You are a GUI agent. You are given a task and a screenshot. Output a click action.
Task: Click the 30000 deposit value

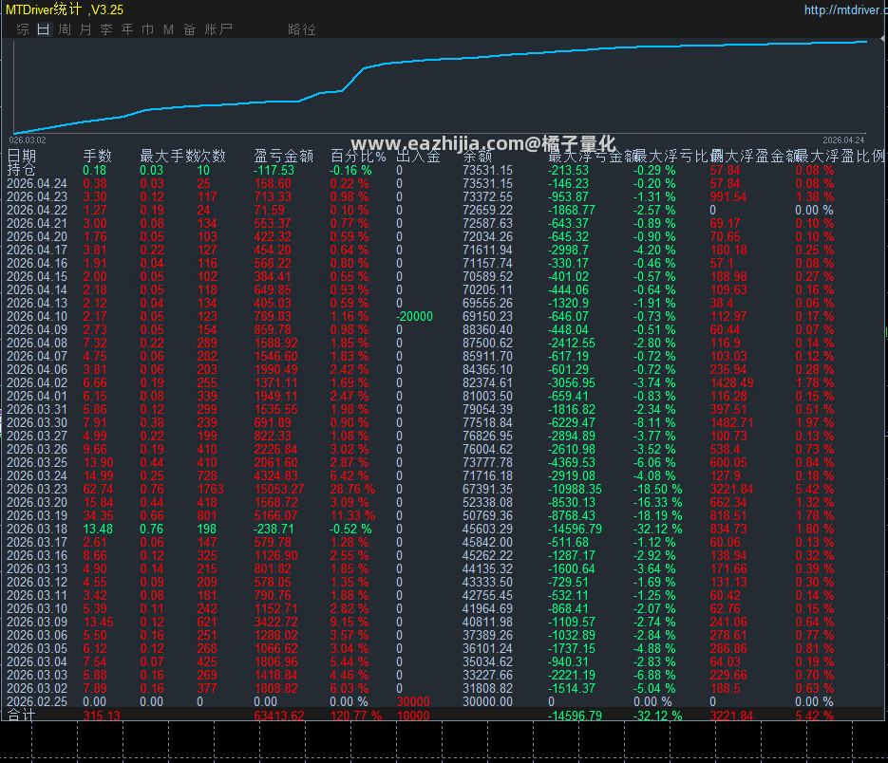pos(413,702)
